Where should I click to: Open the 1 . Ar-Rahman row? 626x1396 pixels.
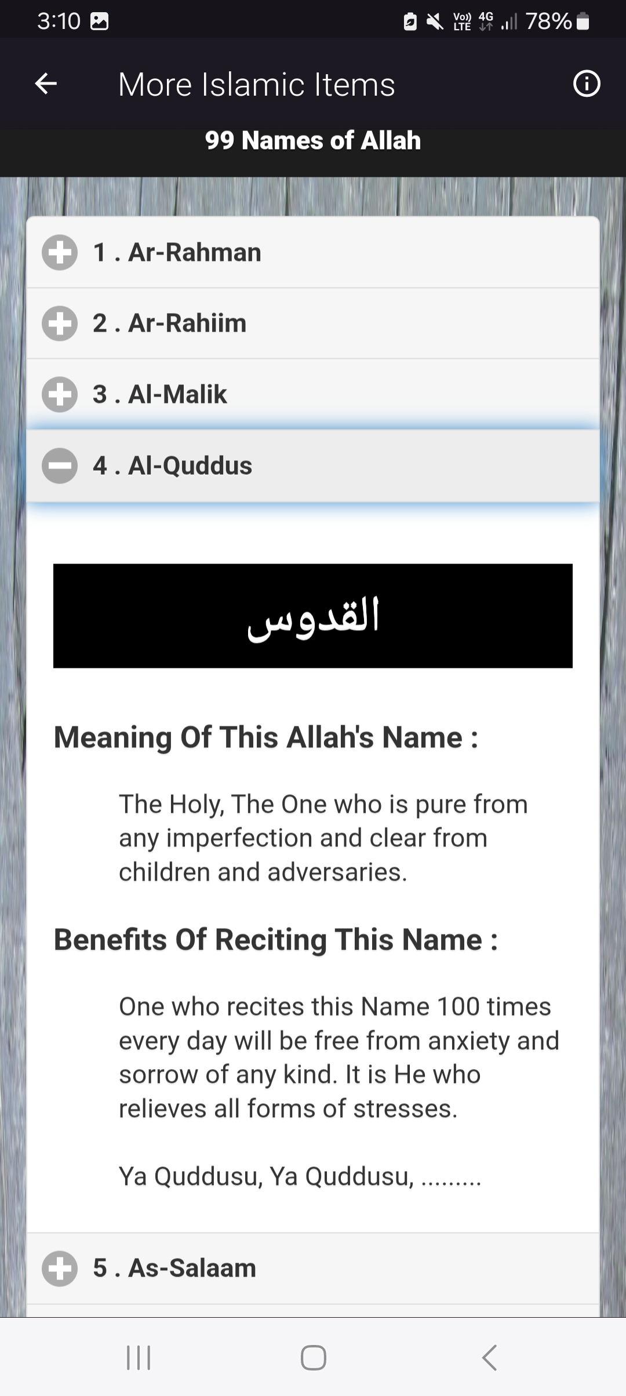click(313, 252)
